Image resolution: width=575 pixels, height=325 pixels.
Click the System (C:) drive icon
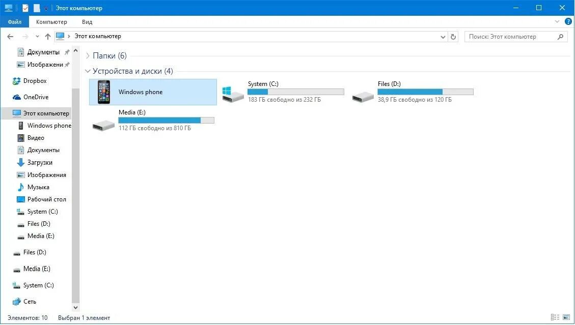tap(233, 95)
